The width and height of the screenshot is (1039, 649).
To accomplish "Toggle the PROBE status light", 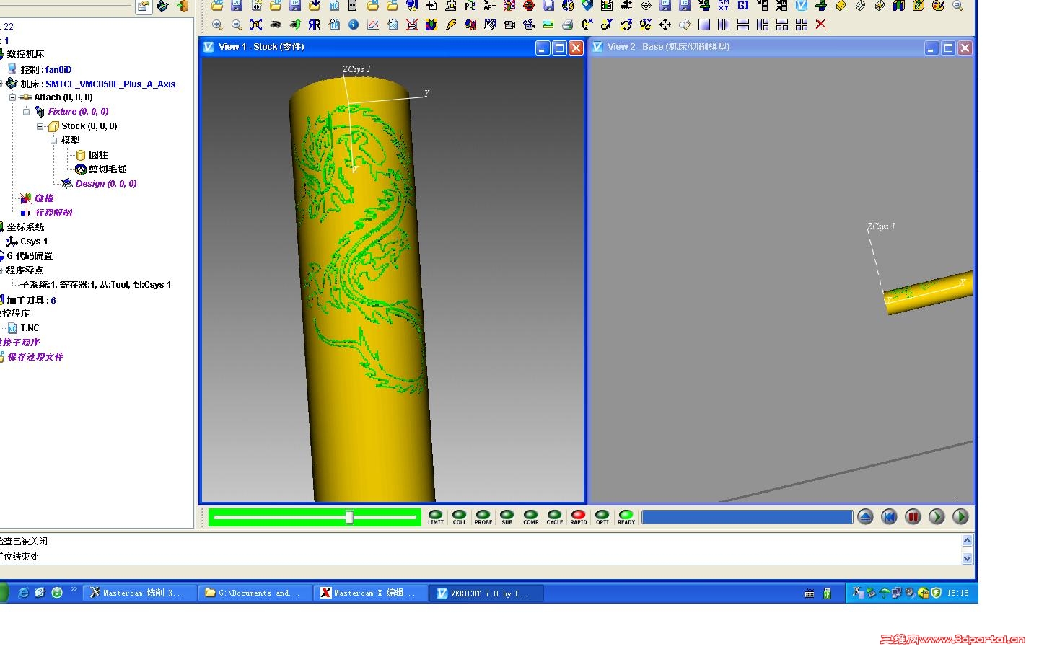I will [483, 517].
